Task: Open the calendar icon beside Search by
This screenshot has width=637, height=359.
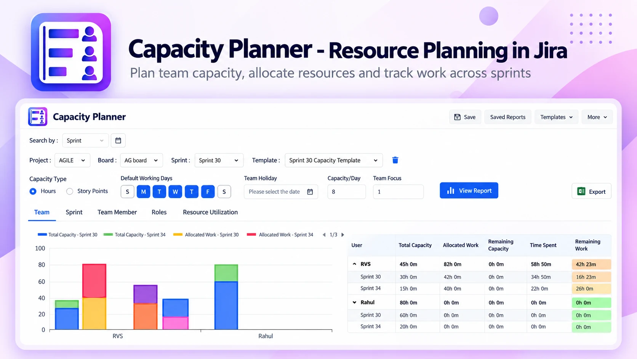Action: (x=118, y=140)
